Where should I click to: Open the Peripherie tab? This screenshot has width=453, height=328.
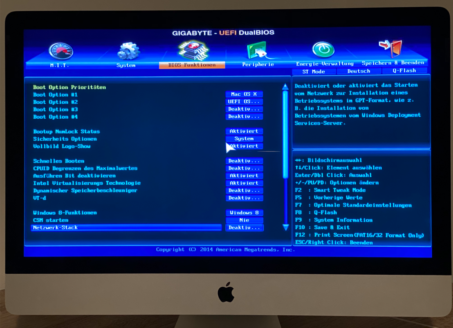point(258,64)
